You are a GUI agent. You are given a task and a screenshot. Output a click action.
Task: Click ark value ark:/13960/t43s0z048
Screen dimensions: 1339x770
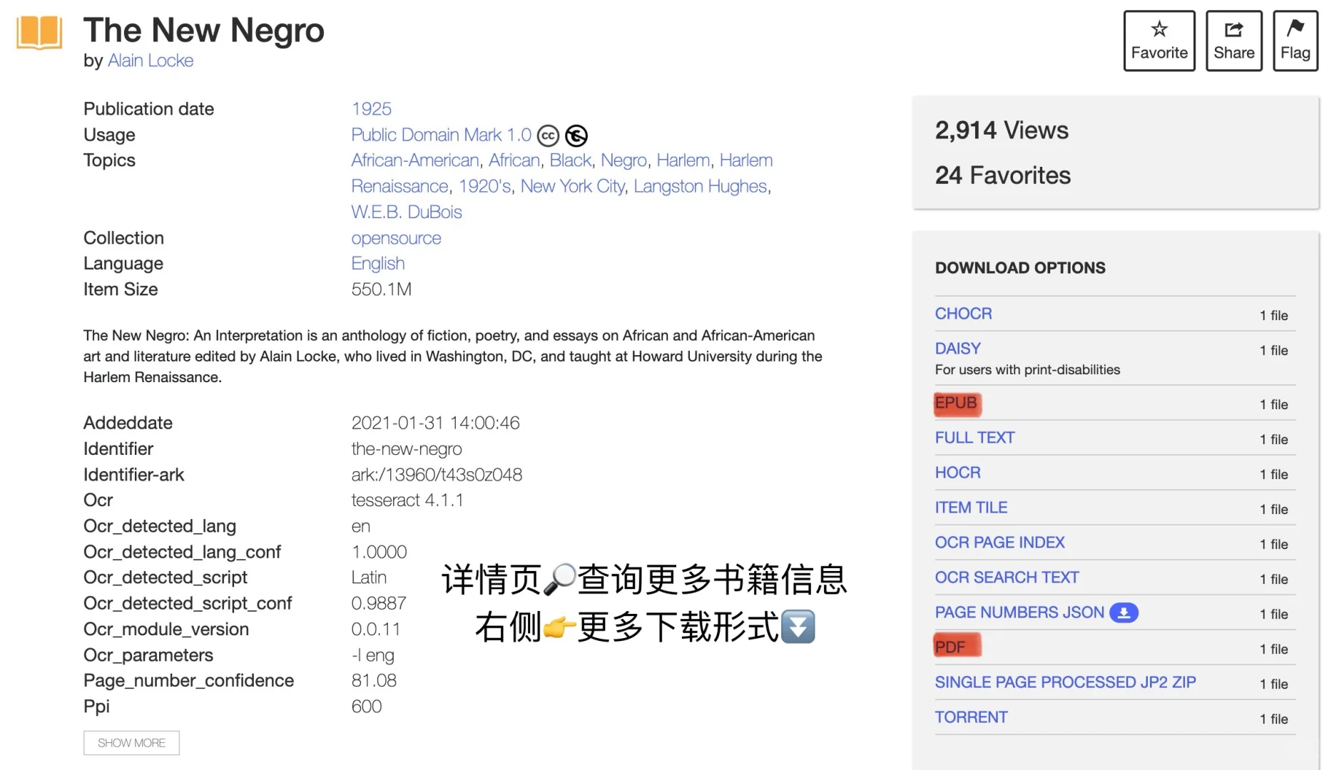point(437,475)
